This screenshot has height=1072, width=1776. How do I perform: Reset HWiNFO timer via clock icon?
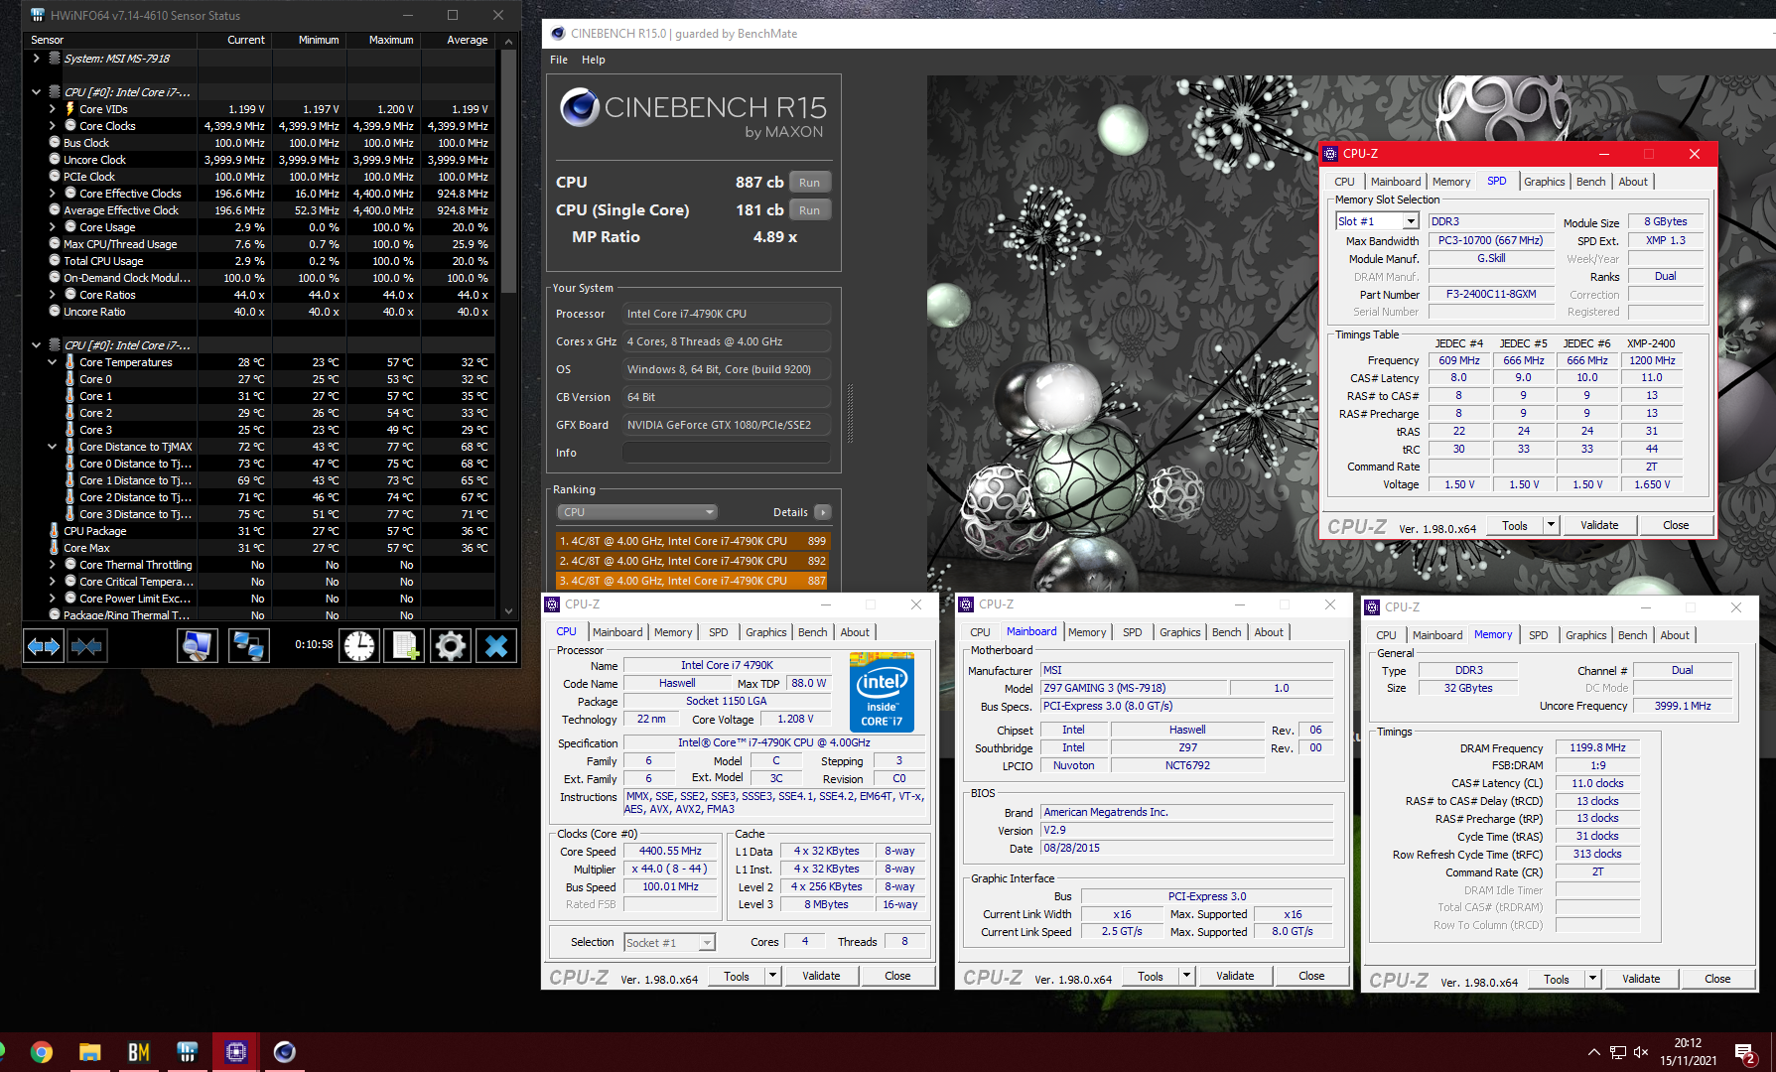(x=359, y=646)
